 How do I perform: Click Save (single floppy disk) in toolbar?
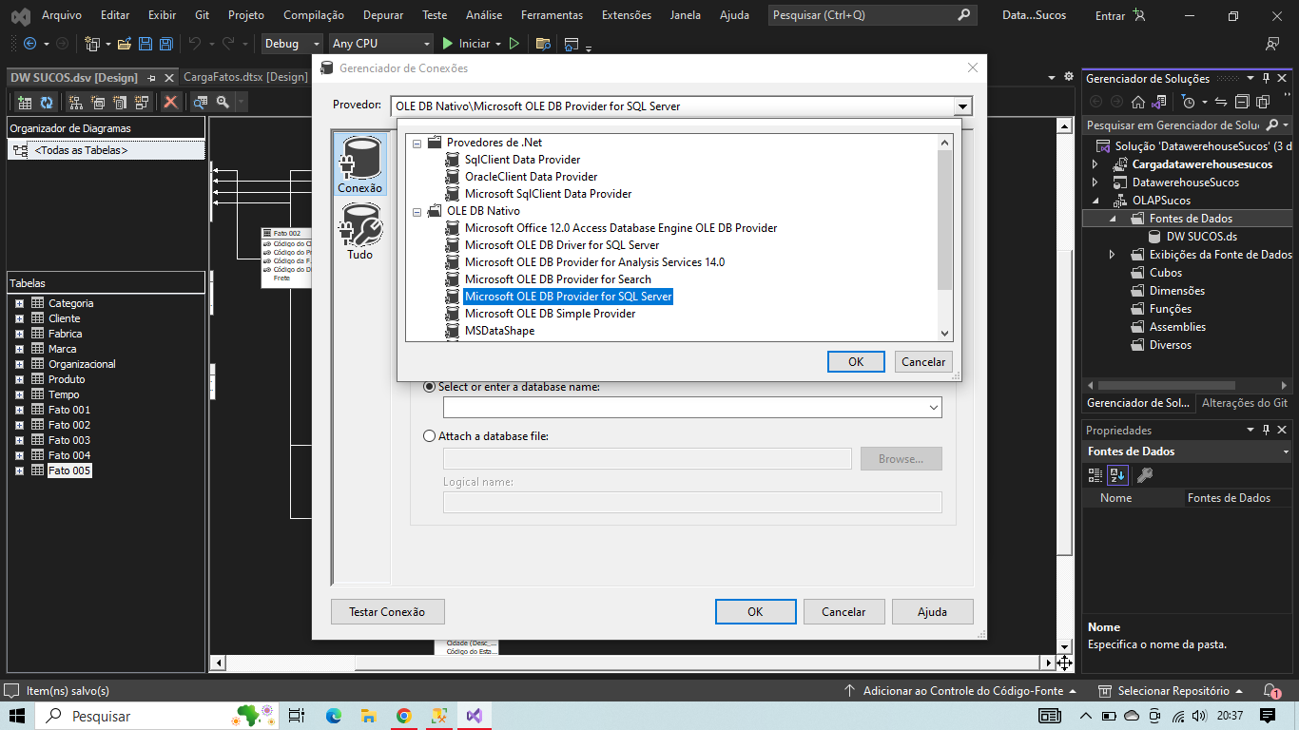click(145, 44)
